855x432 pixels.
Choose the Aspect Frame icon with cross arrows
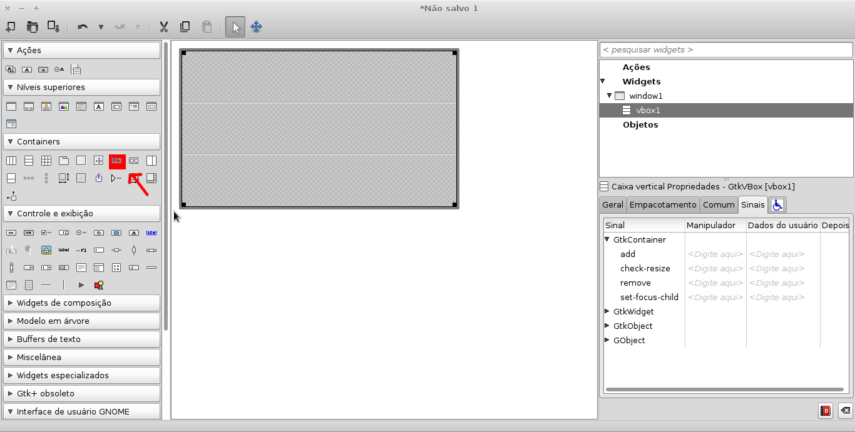click(x=99, y=161)
